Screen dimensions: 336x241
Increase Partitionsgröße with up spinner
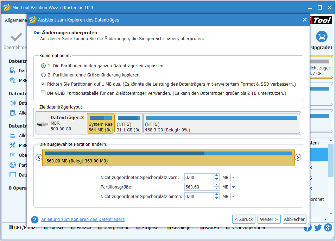(217, 185)
